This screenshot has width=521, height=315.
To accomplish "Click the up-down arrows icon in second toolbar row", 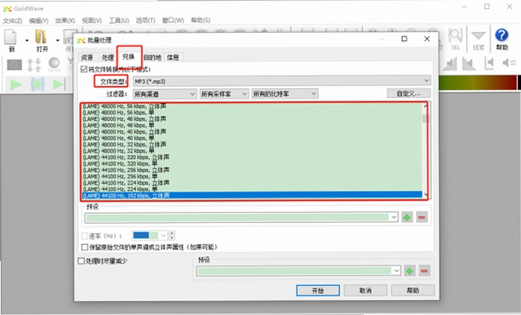I will click(x=34, y=65).
